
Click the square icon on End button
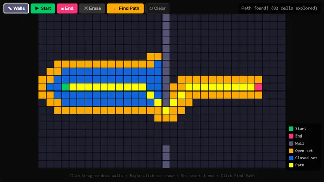point(62,9)
